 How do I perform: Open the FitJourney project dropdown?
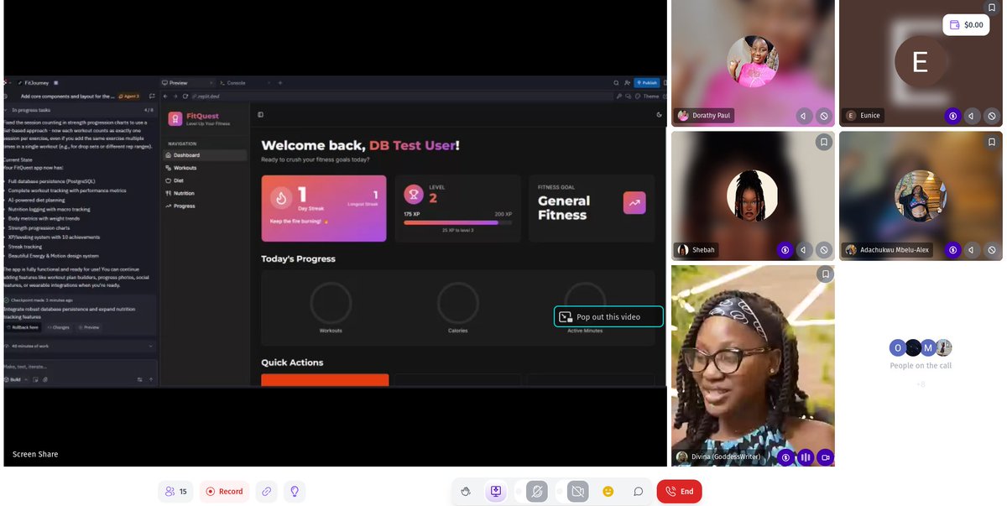[37, 83]
